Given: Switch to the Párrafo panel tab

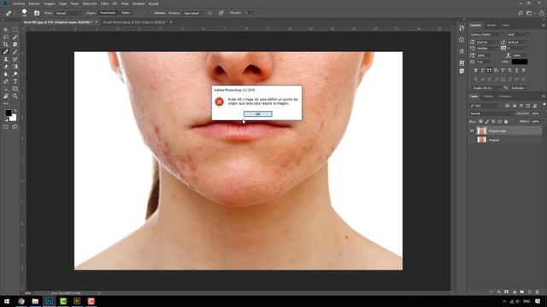Looking at the screenshot, I should [491, 25].
